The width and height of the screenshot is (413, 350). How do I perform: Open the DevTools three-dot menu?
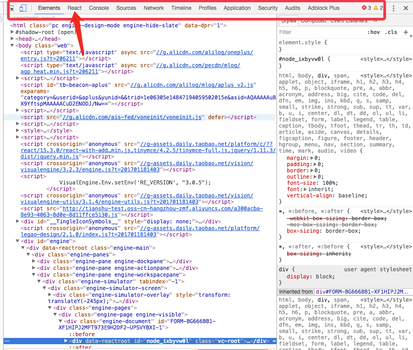pos(393,8)
